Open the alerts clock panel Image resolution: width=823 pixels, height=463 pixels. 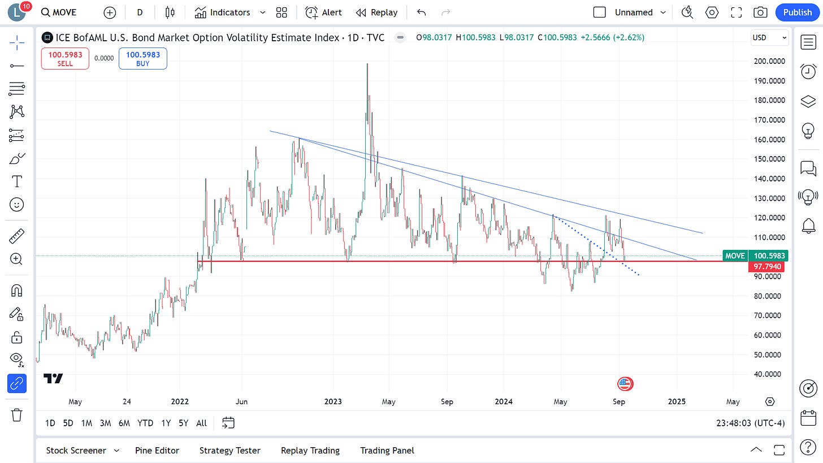click(x=808, y=71)
